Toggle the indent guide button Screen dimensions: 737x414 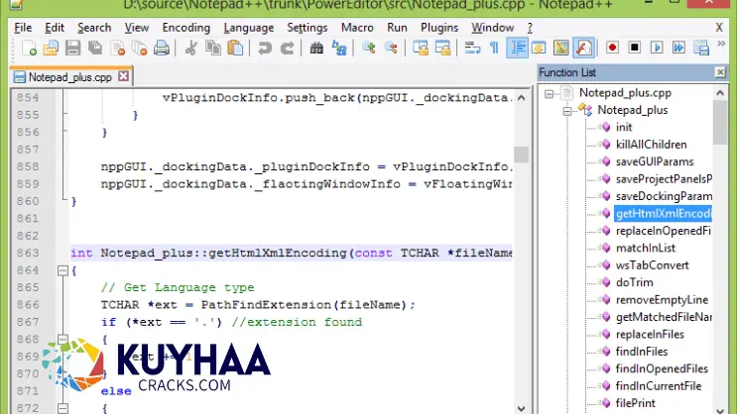pyautogui.click(x=517, y=48)
